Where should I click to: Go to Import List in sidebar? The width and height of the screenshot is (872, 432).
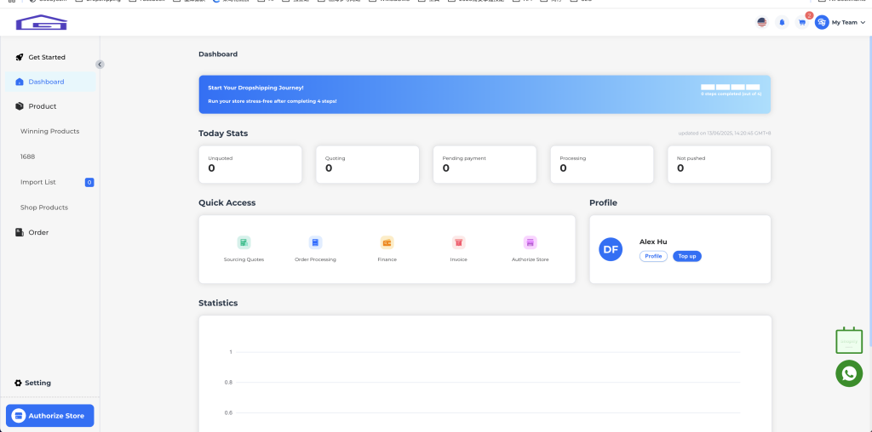pyautogui.click(x=38, y=182)
